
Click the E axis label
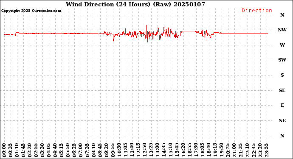coord(282,105)
